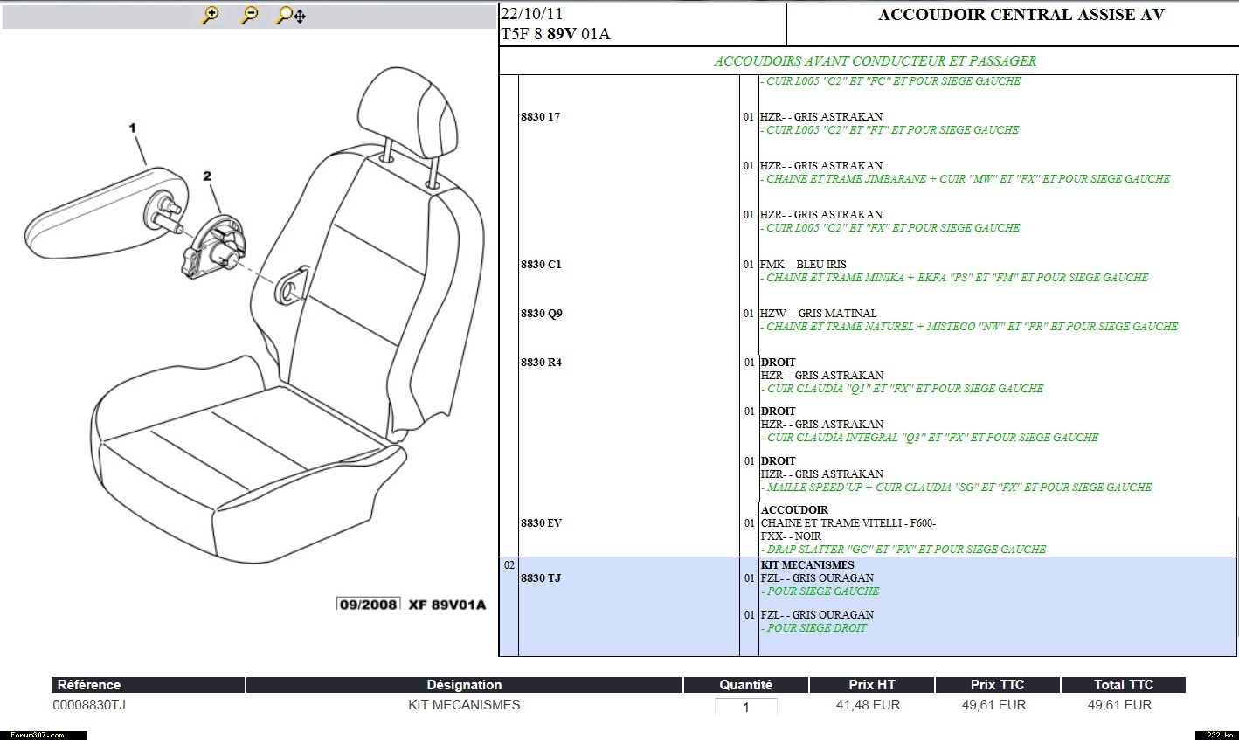Click the Total TTC column header
1239x740 pixels.
point(1123,685)
